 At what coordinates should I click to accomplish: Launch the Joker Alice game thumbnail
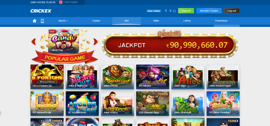tap(188, 77)
